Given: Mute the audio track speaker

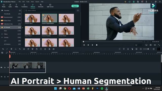Looking at the screenshot, I should 8,77.
